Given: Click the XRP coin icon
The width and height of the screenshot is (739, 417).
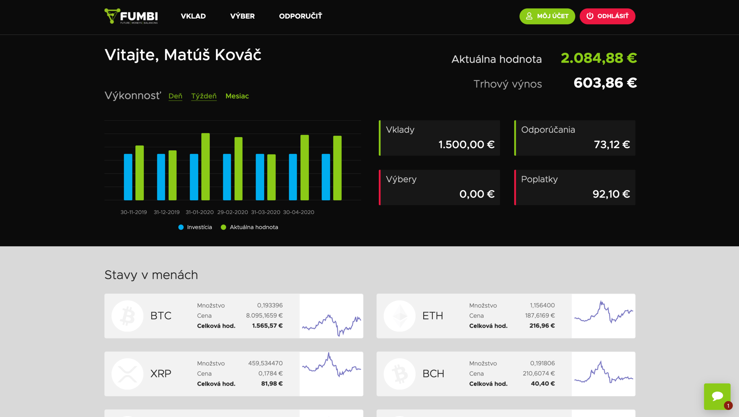Looking at the screenshot, I should point(127,374).
